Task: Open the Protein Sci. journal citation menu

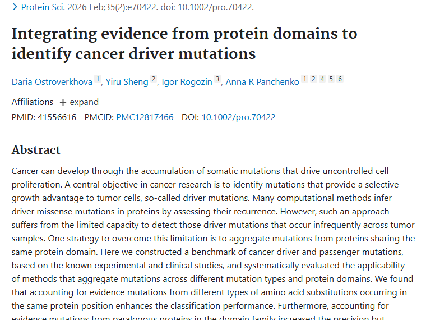Action: pyautogui.click(x=40, y=7)
